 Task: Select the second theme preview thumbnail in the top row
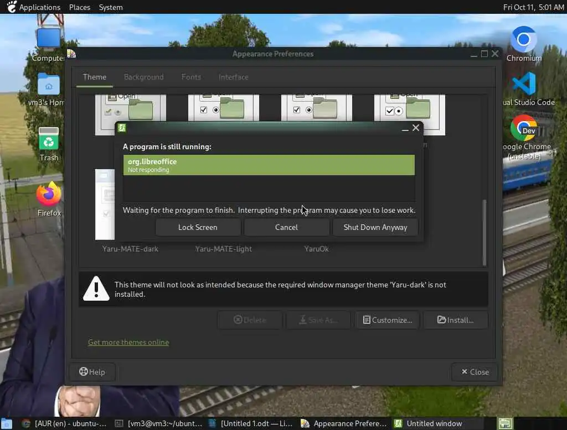click(x=224, y=108)
